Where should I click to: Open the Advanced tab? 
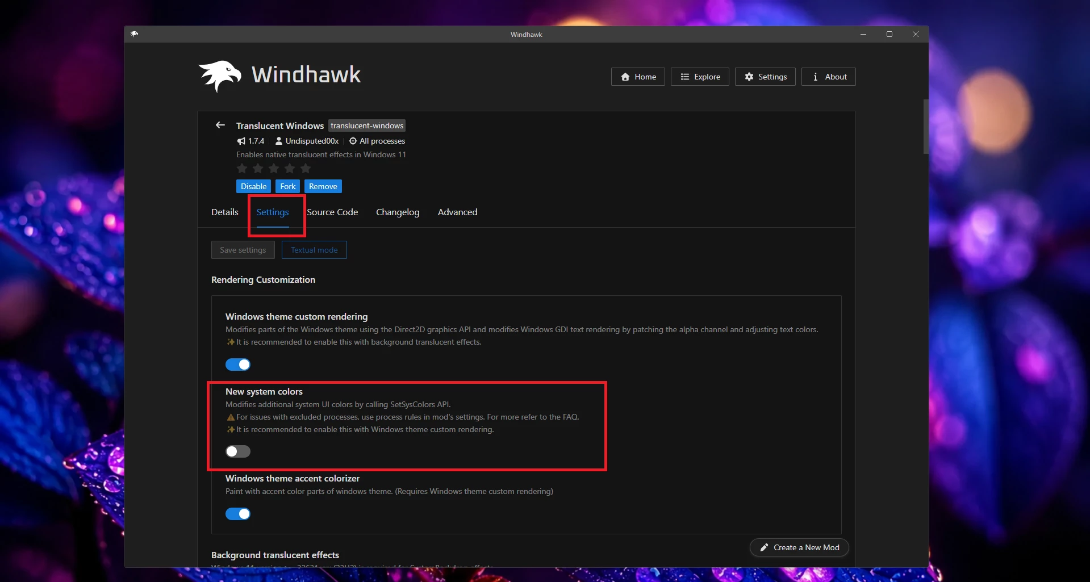457,212
